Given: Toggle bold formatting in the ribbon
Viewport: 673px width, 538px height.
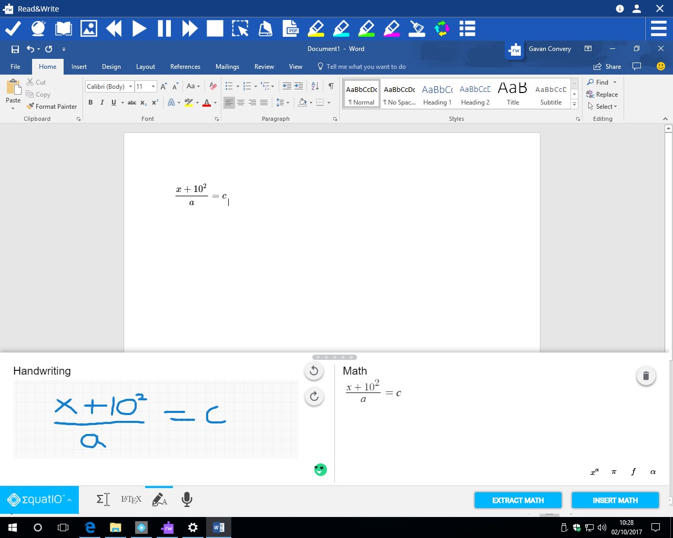Looking at the screenshot, I should pos(90,102).
